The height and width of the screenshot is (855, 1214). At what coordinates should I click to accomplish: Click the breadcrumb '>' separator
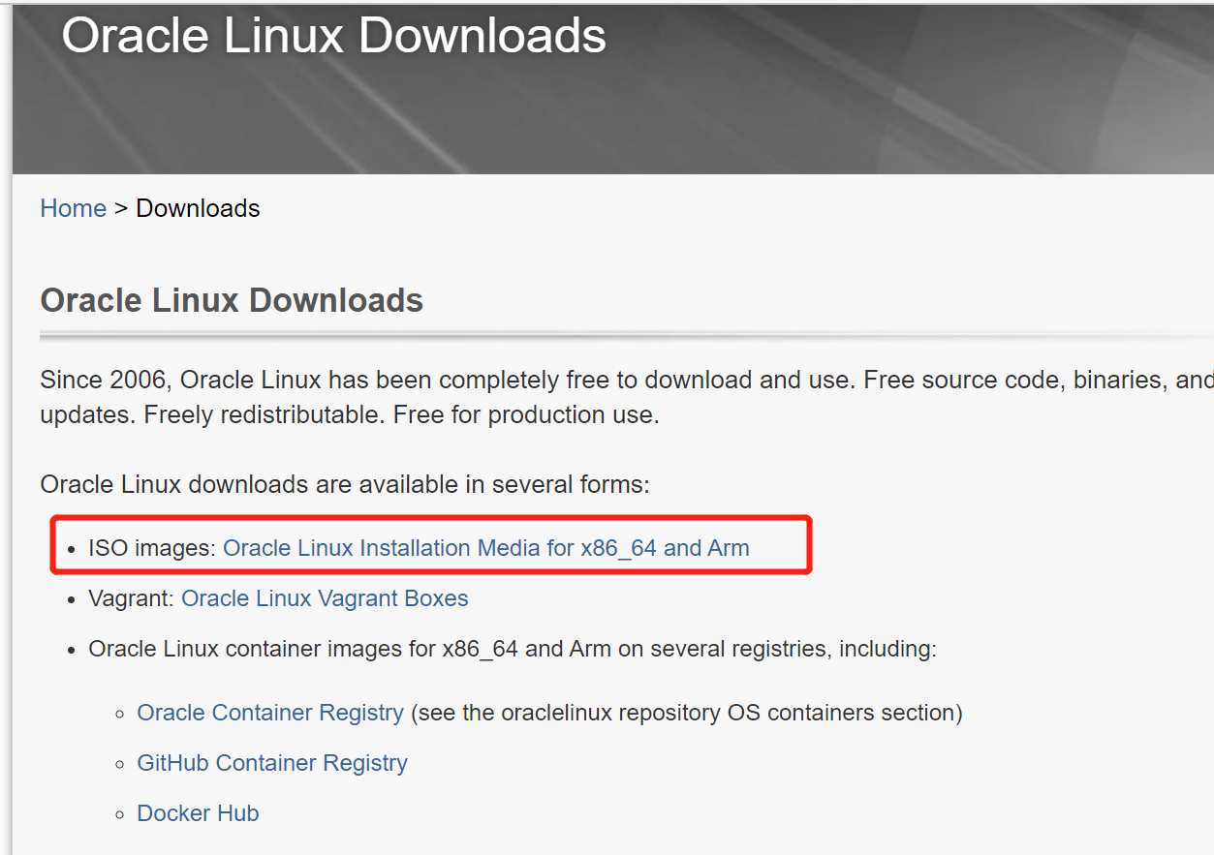click(x=121, y=208)
